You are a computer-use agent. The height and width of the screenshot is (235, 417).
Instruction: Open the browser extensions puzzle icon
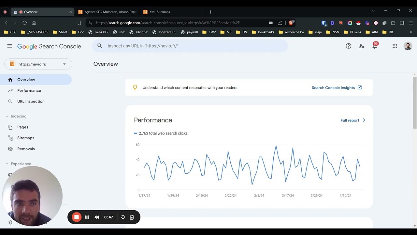[393, 23]
